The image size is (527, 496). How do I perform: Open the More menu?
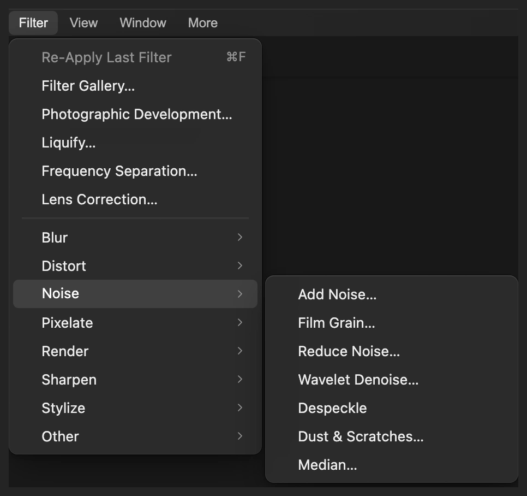point(202,23)
